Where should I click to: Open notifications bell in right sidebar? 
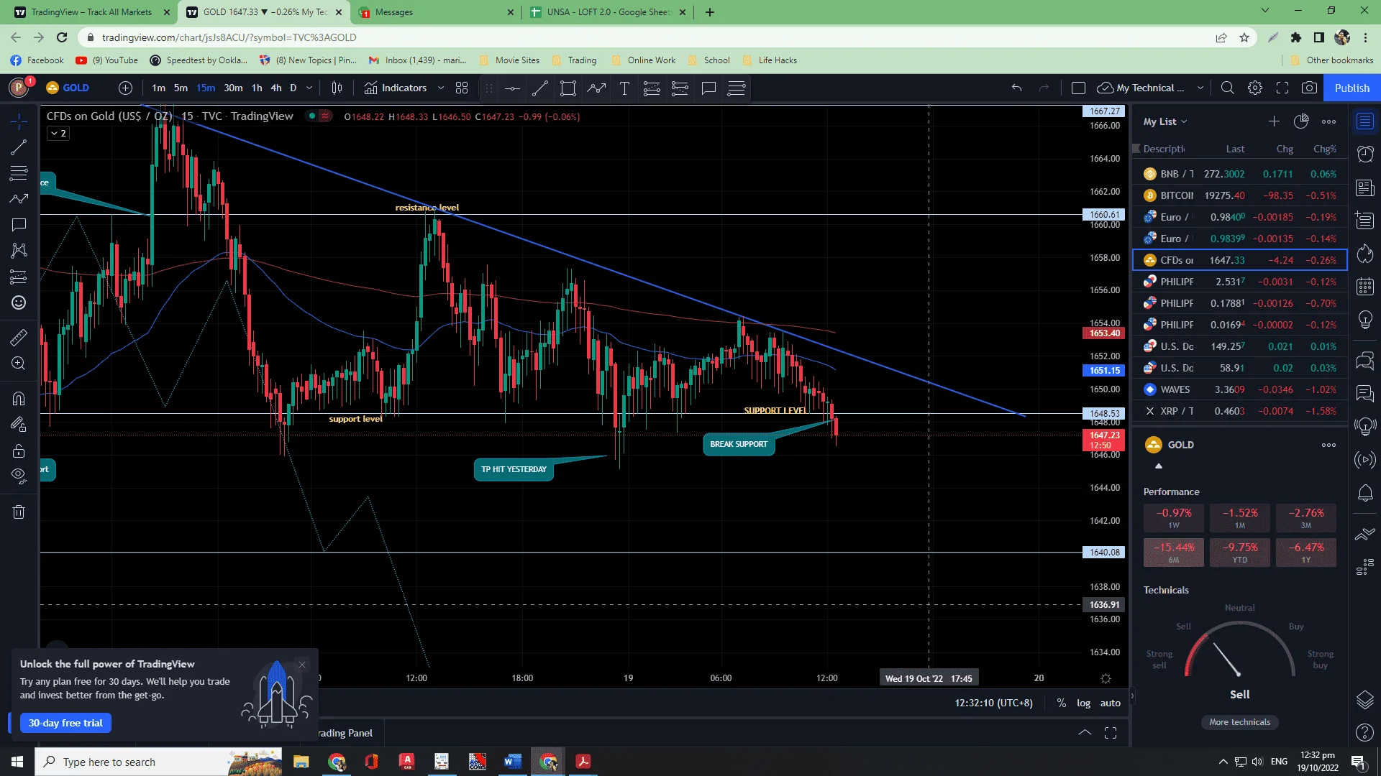point(1364,493)
